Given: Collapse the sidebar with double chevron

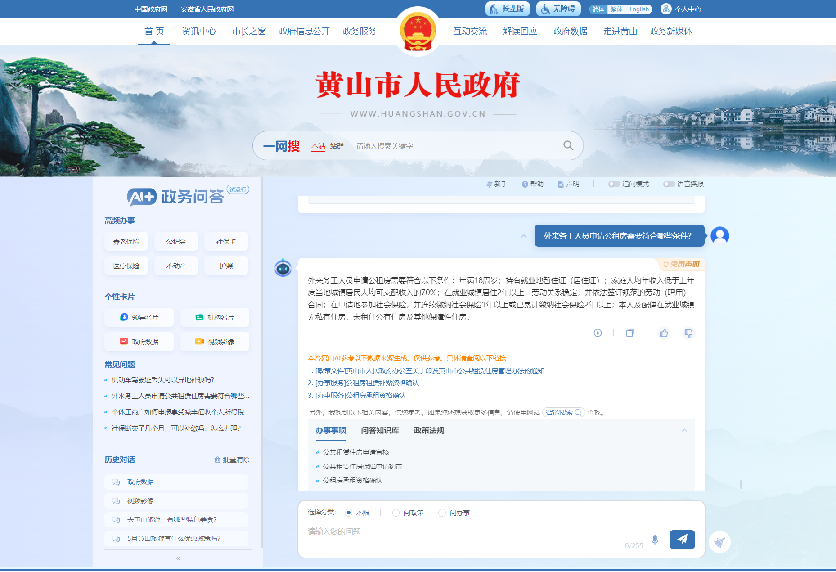Looking at the screenshot, I should pyautogui.click(x=178, y=558).
